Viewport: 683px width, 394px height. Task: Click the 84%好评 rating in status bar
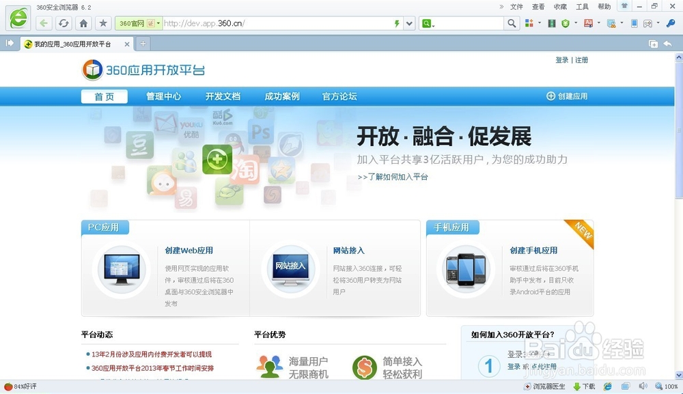click(x=20, y=386)
